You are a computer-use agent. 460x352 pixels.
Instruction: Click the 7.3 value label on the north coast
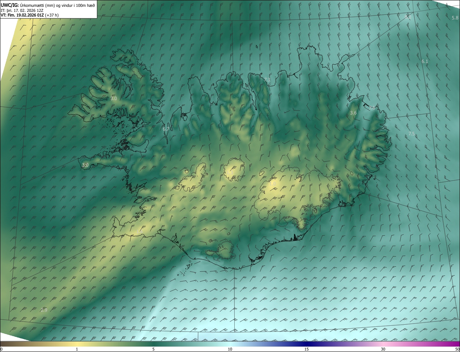[267, 80]
